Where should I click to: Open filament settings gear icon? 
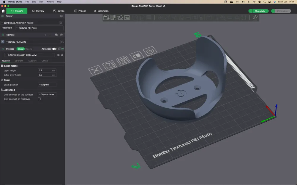(61, 35)
